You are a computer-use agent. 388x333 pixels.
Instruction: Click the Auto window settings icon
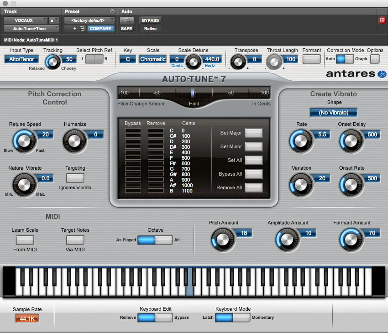[x=127, y=20]
